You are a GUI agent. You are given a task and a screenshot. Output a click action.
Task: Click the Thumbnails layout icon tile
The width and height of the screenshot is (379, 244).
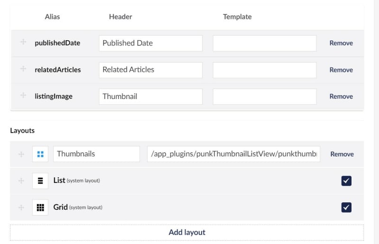coord(40,154)
